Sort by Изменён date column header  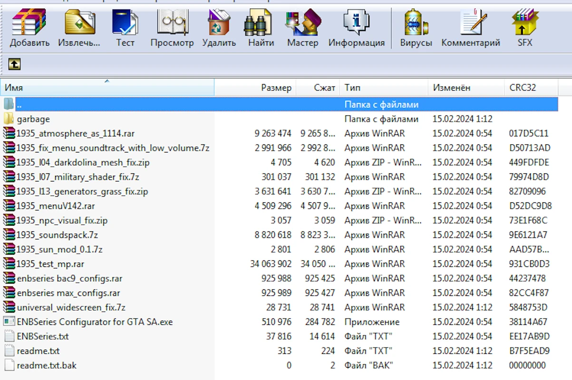(x=451, y=88)
